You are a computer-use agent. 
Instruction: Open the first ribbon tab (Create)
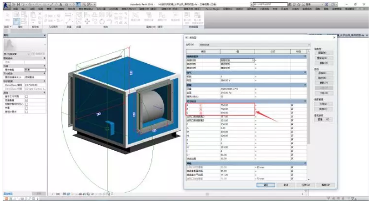pos(16,9)
